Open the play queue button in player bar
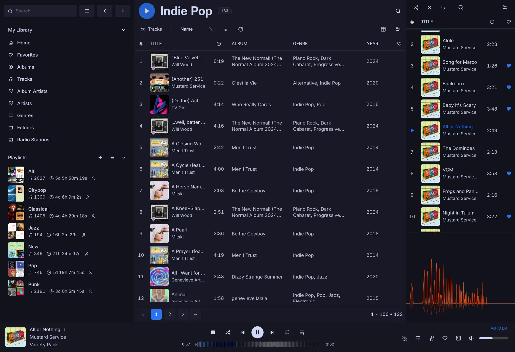The height and width of the screenshot is (352, 515). [x=302, y=332]
